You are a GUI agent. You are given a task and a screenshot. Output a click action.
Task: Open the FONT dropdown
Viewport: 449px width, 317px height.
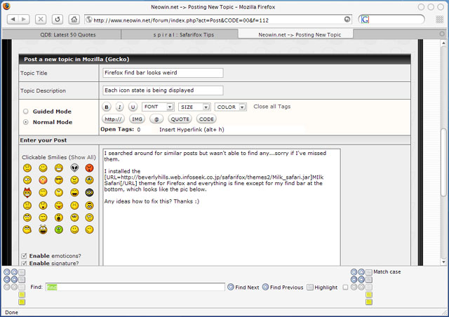pos(158,107)
